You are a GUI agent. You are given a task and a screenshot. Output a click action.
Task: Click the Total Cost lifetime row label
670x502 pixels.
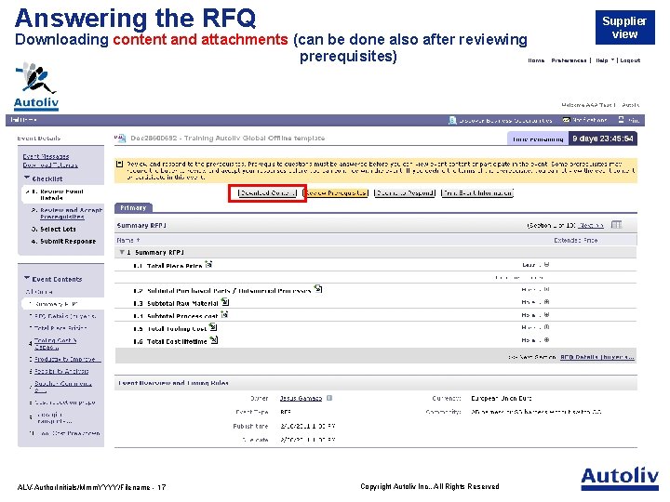177,341
